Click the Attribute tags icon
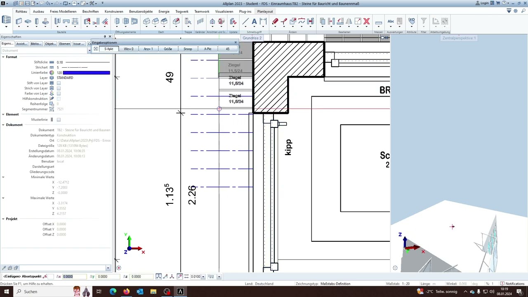 (x=411, y=21)
